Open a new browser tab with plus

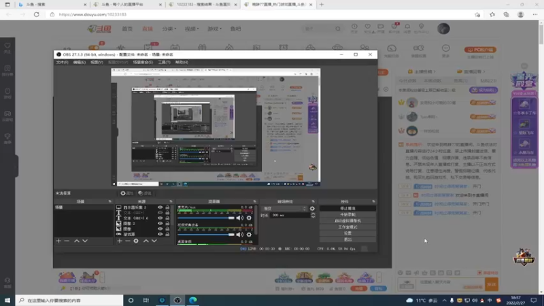click(x=321, y=5)
